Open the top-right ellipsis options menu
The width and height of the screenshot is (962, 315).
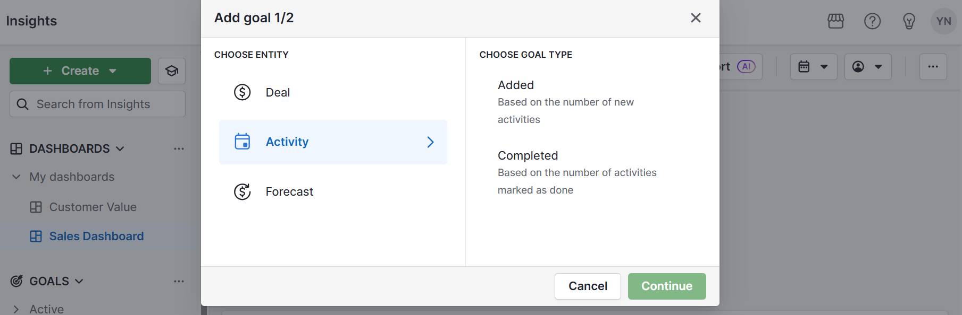coord(933,66)
